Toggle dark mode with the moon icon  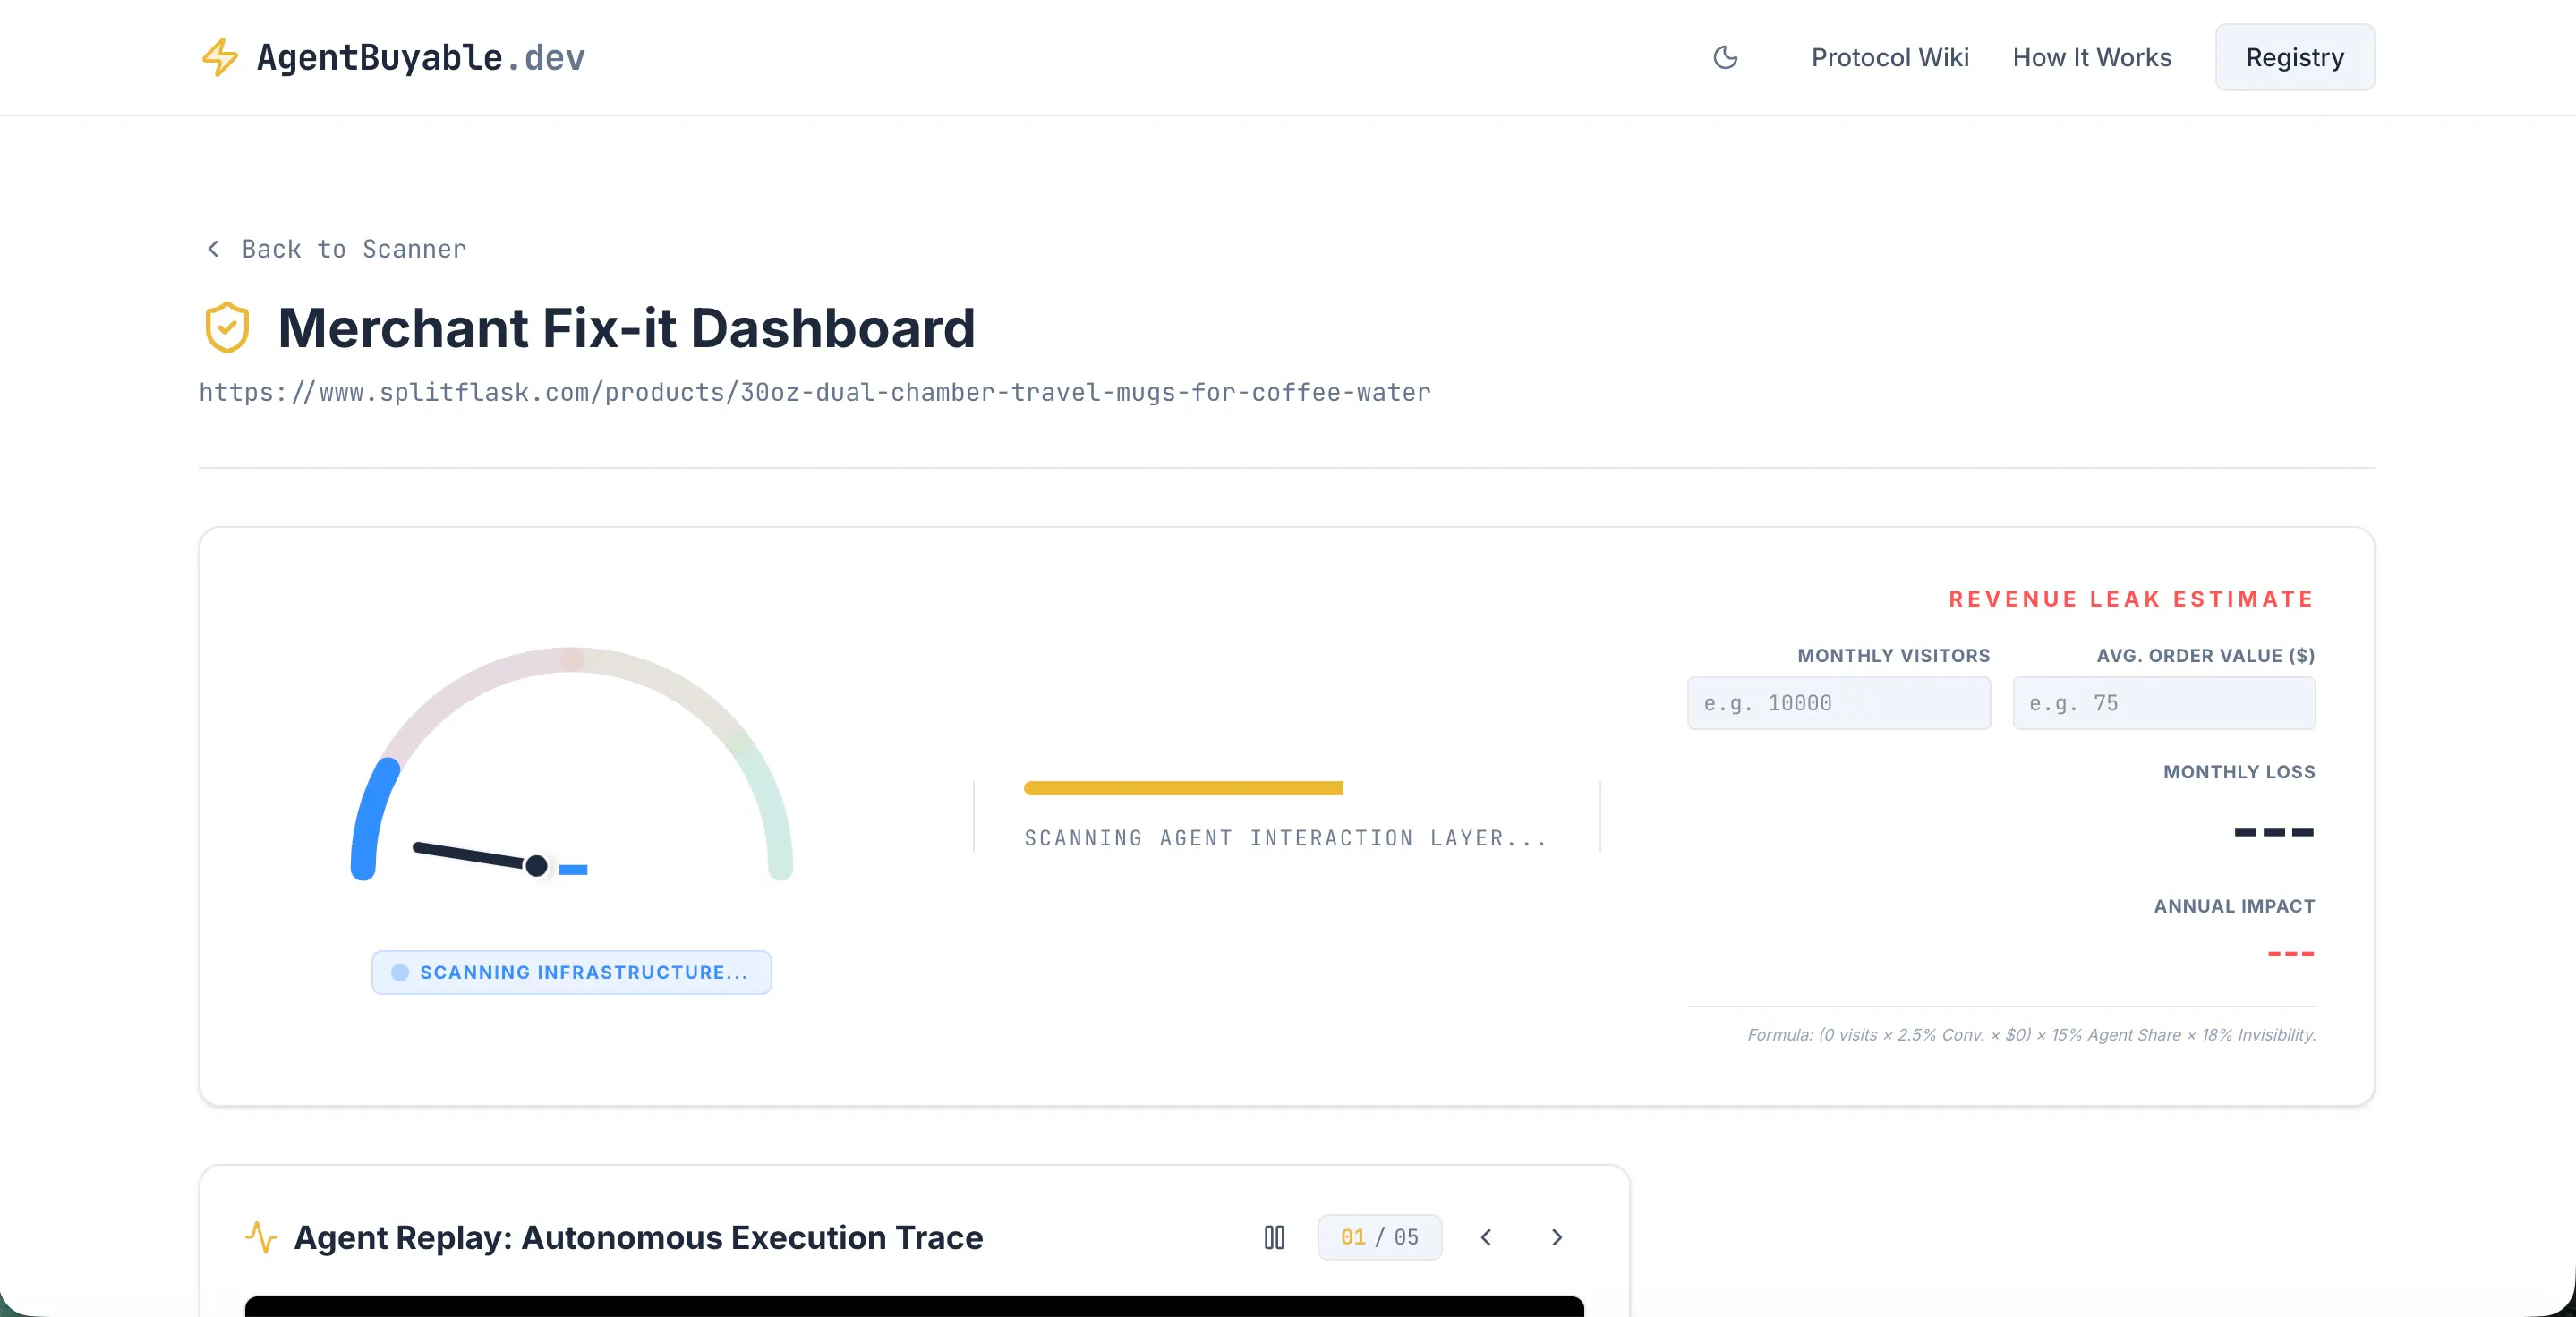1725,57
